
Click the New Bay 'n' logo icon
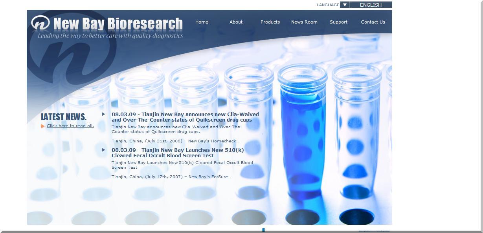[40, 23]
